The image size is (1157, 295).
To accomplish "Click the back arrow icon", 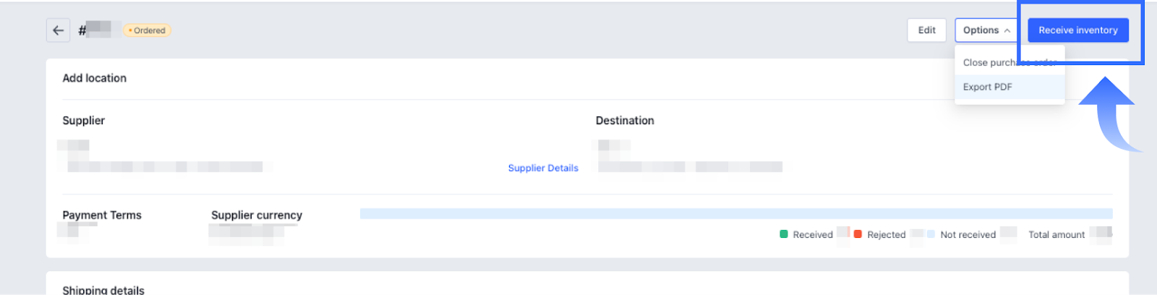I will tap(59, 30).
